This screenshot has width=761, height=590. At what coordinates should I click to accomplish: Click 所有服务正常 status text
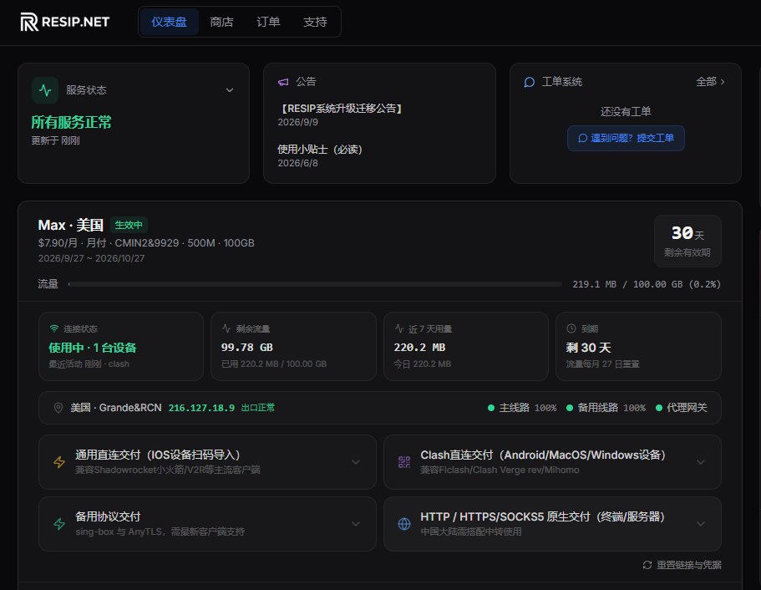click(x=71, y=122)
